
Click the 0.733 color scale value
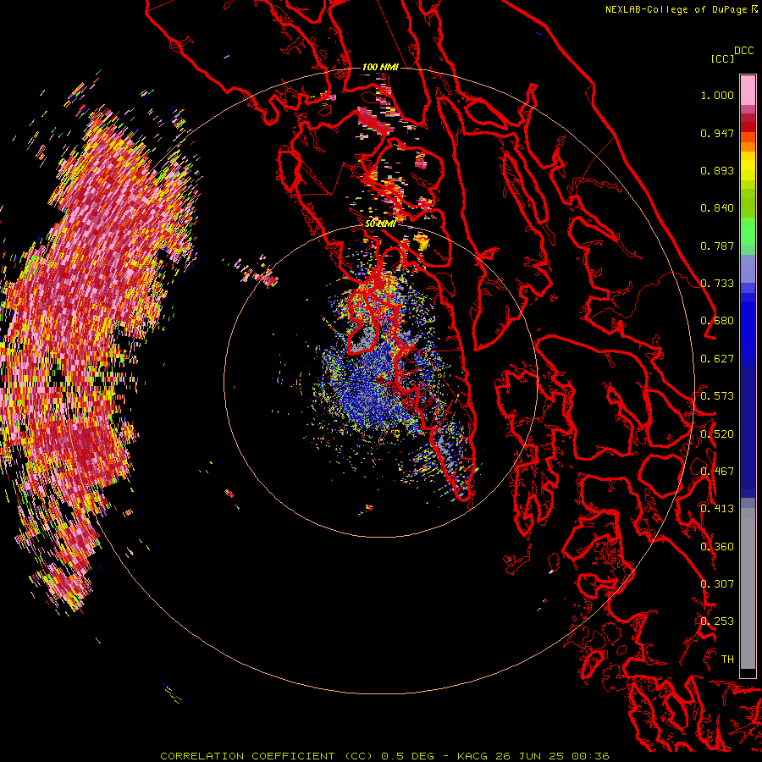pos(717,284)
